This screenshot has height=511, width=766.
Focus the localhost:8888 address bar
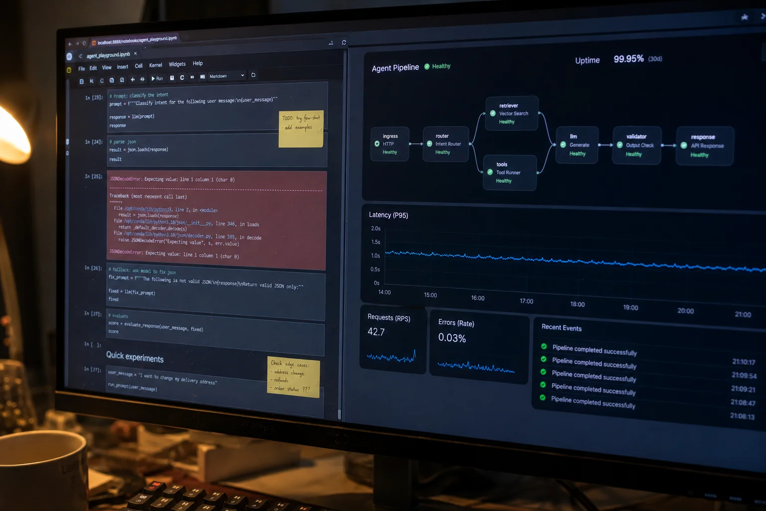coord(137,40)
